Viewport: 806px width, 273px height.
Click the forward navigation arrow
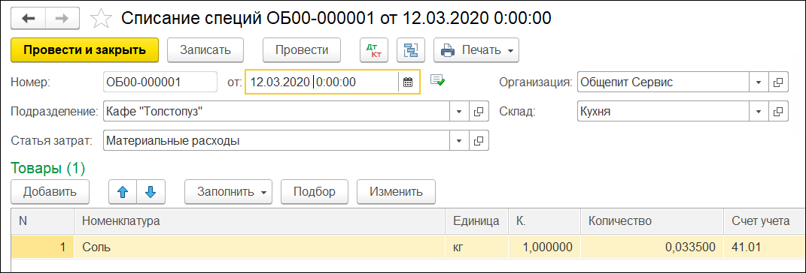[62, 18]
